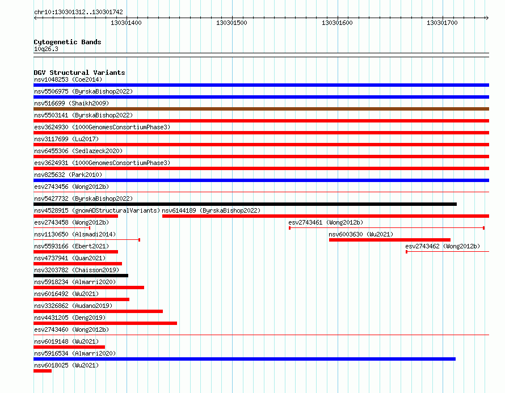Image resolution: width=505 pixels, height=393 pixels.
Task: Select the esv3624930 (1000GenomesConsortiumPhase3) label
Action: (x=102, y=127)
